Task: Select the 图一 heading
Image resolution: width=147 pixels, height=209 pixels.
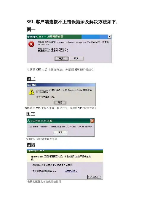Action: click(x=31, y=29)
